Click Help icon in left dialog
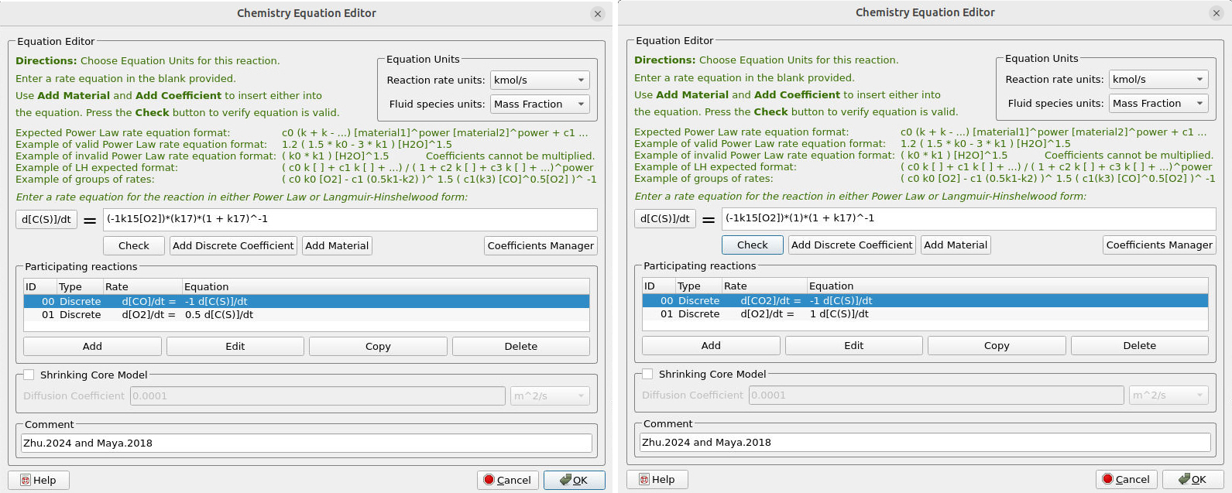This screenshot has height=493, width=1232. coord(26,480)
